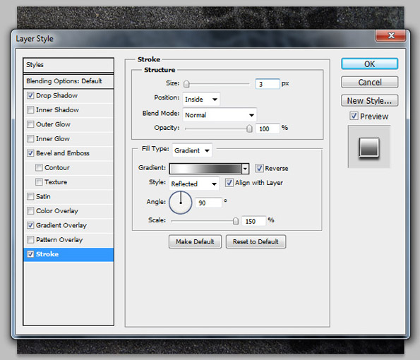Image resolution: width=420 pixels, height=360 pixels.
Task: Select the Drop Shadow effect label
Action: pos(56,95)
